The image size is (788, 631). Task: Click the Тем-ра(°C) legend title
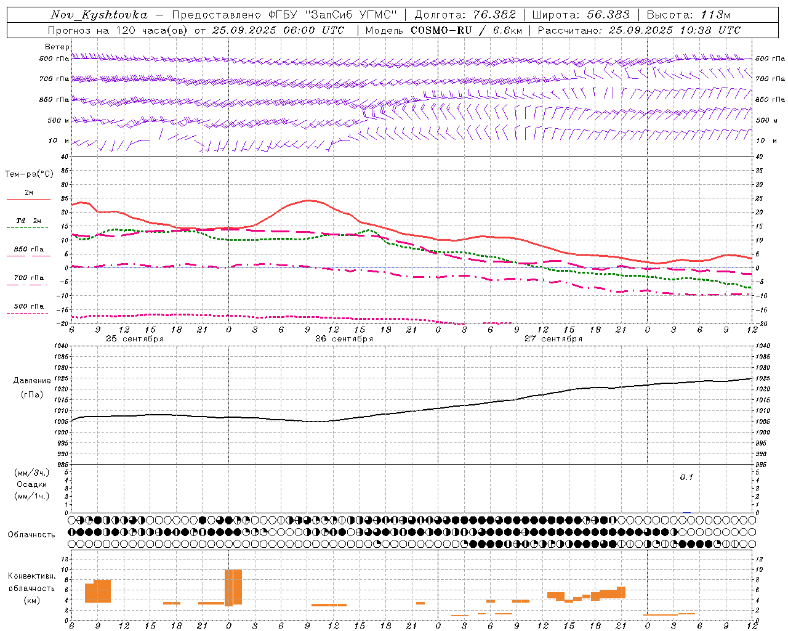tap(29, 174)
